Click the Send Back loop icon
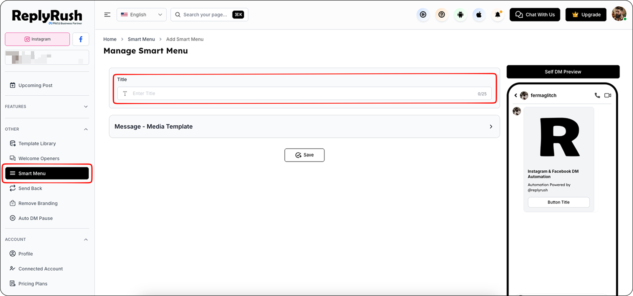Viewport: 633px width, 296px height. 13,188
